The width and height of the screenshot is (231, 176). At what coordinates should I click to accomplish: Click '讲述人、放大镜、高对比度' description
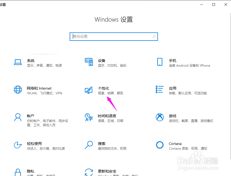[x=46, y=148]
